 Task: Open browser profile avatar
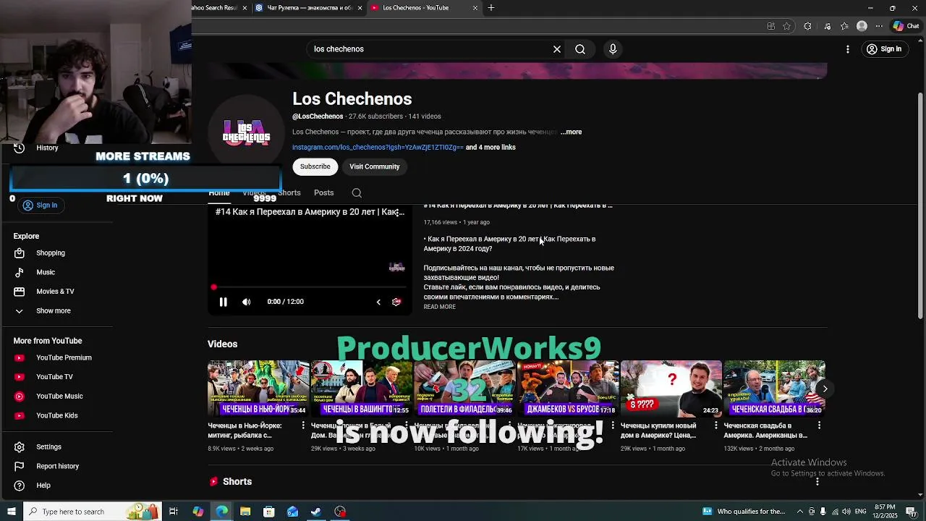(862, 26)
